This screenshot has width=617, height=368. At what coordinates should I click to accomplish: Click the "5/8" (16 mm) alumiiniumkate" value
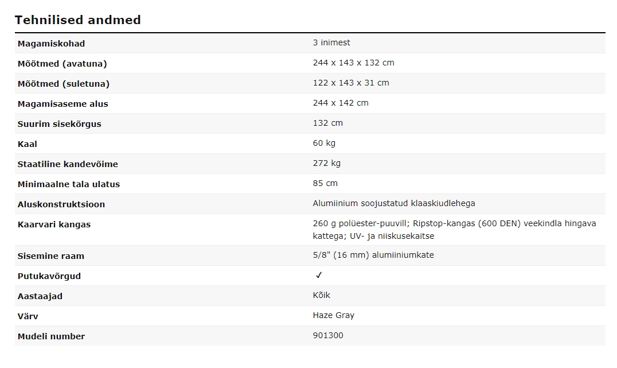pos(373,255)
